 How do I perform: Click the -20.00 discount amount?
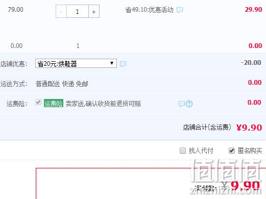[x=251, y=63]
